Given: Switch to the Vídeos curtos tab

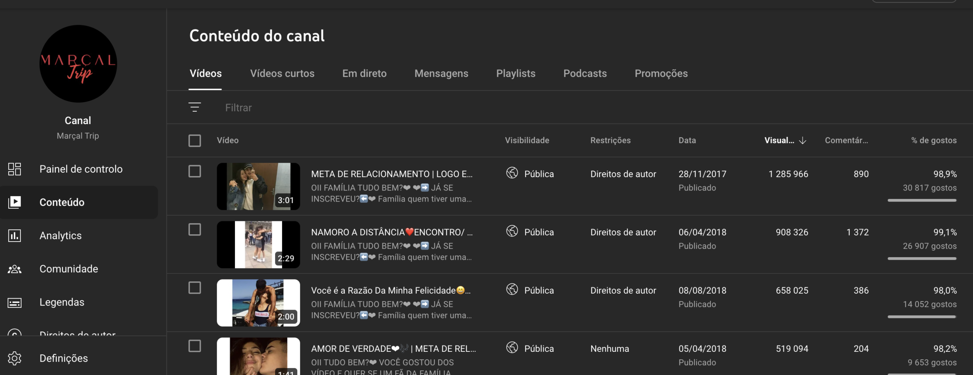Looking at the screenshot, I should [282, 73].
